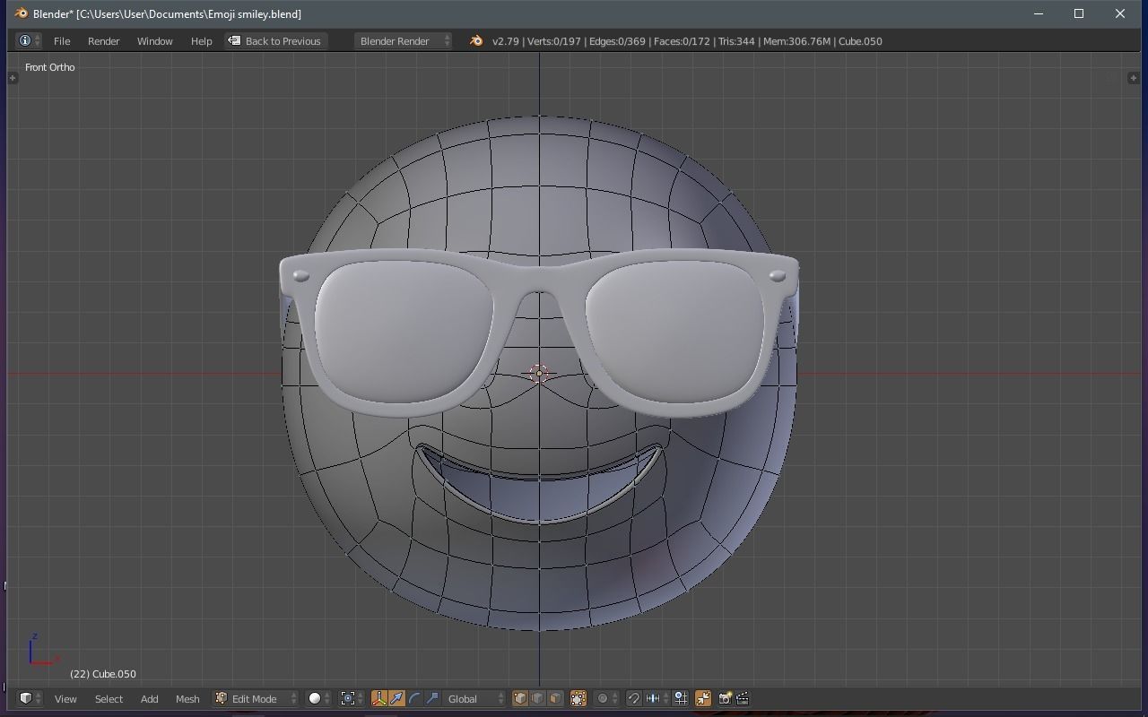Screen dimensions: 1148x717
Task: Open the Add menu
Action: pyautogui.click(x=149, y=699)
